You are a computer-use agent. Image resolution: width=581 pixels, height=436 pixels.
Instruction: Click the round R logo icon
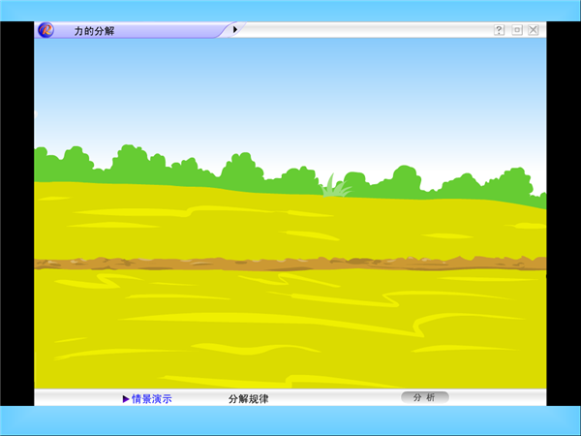click(x=46, y=30)
